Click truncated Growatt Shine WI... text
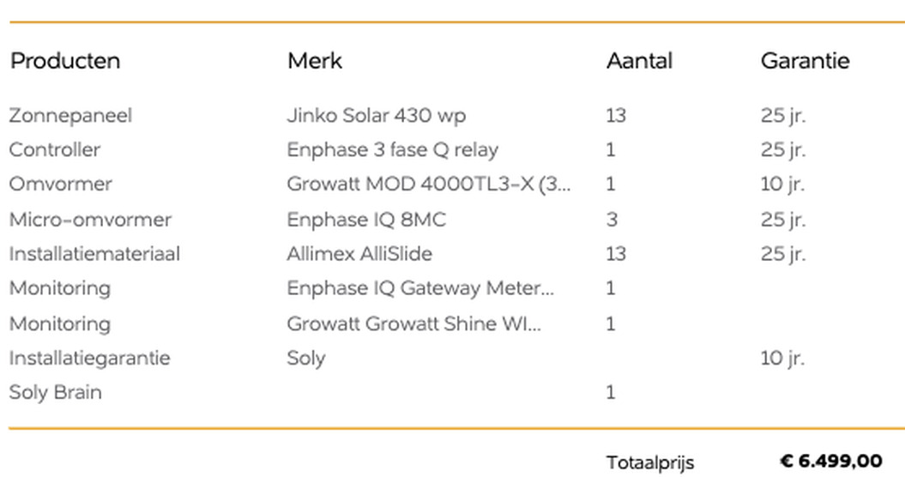 pos(413,324)
